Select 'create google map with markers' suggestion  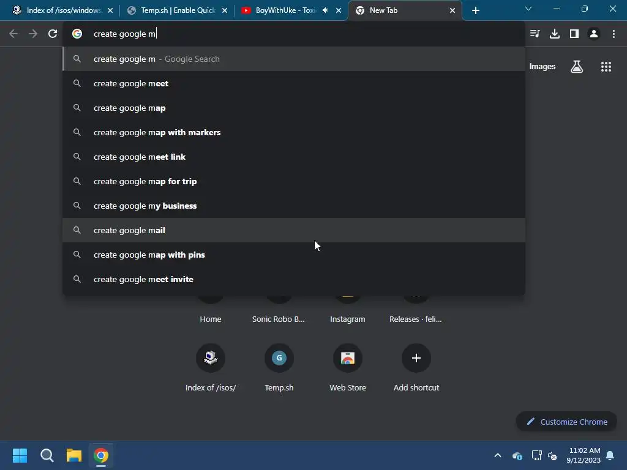294,132
